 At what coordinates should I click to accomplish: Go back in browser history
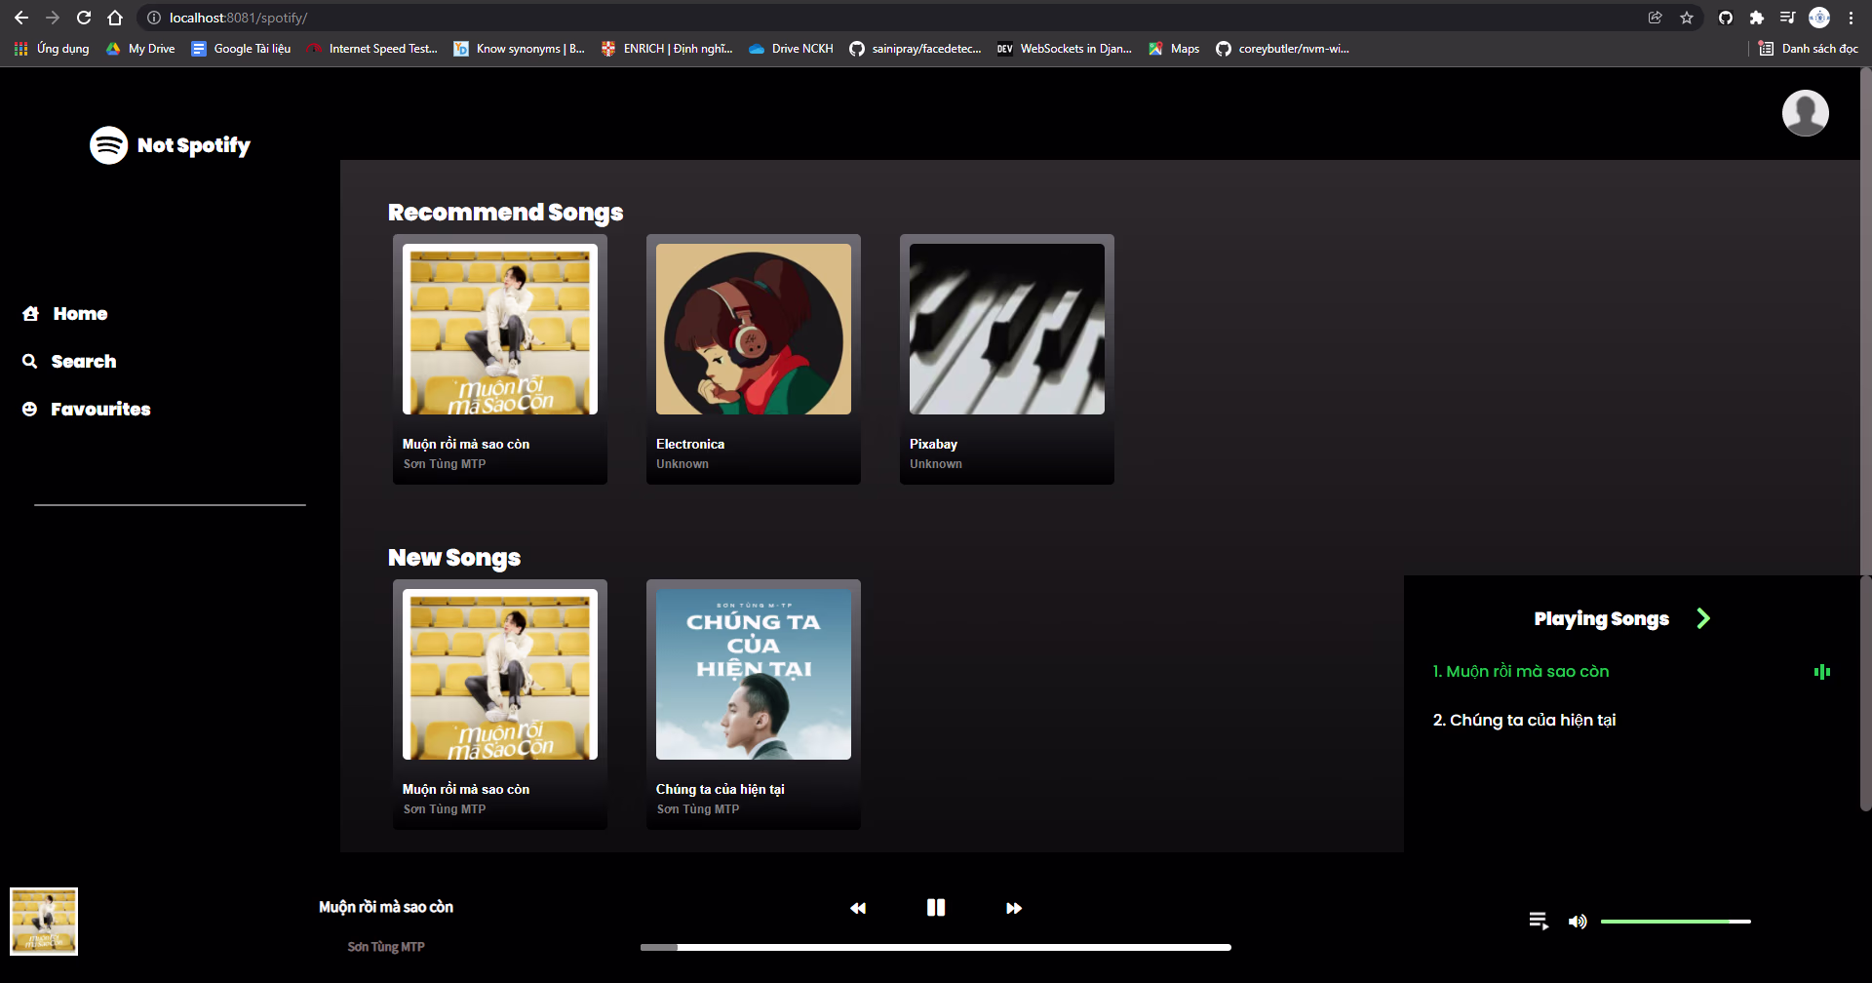(21, 18)
